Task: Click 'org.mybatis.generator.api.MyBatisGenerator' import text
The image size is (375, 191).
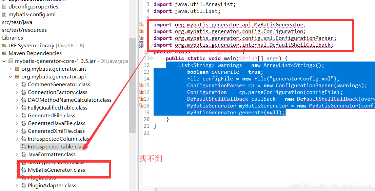Action: [239, 25]
